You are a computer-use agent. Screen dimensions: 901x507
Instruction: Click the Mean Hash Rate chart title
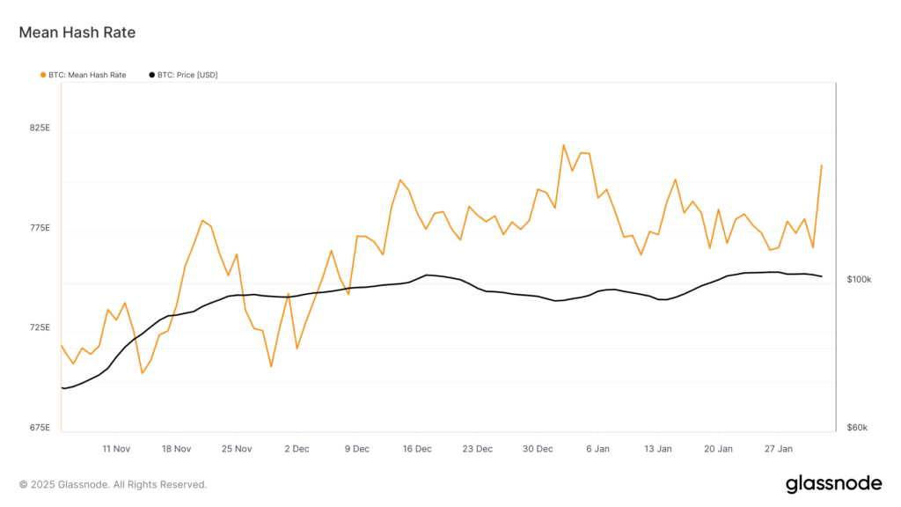pyautogui.click(x=77, y=33)
